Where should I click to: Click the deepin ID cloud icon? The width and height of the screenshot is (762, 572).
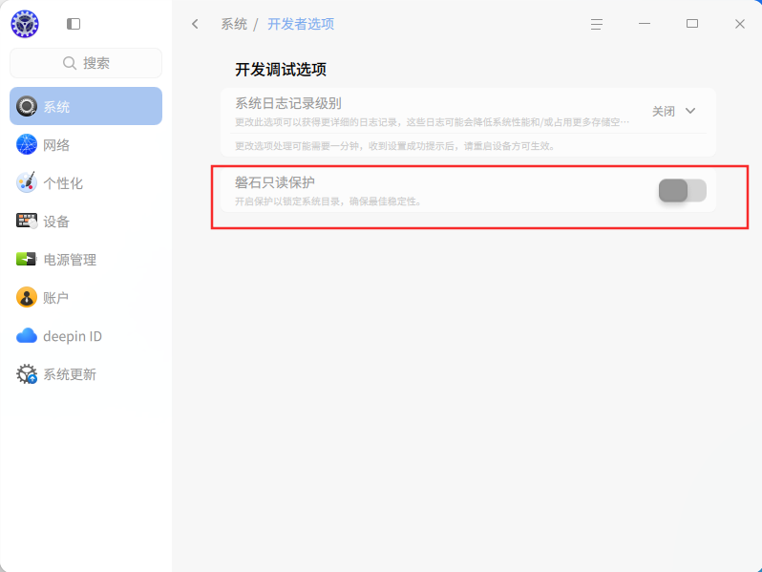click(x=27, y=336)
